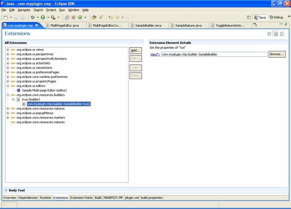
Task: Switch to the MANIFEST.MF tab
Action: (113, 198)
